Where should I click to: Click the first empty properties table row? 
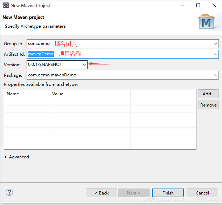(100, 102)
